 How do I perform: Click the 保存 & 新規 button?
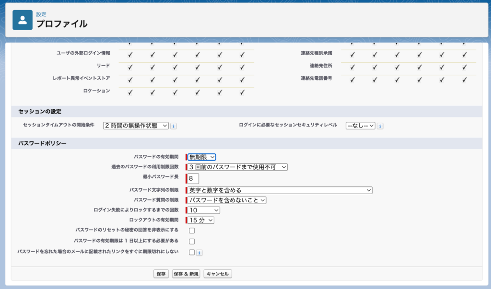tap(186, 274)
